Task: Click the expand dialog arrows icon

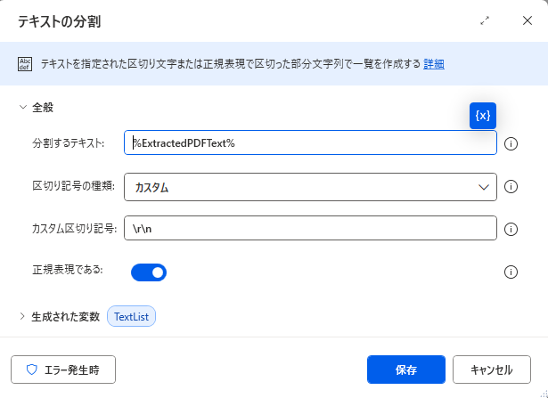Action: click(x=485, y=21)
